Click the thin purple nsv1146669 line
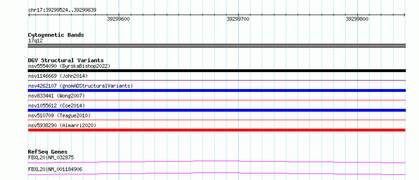 click(x=217, y=80)
